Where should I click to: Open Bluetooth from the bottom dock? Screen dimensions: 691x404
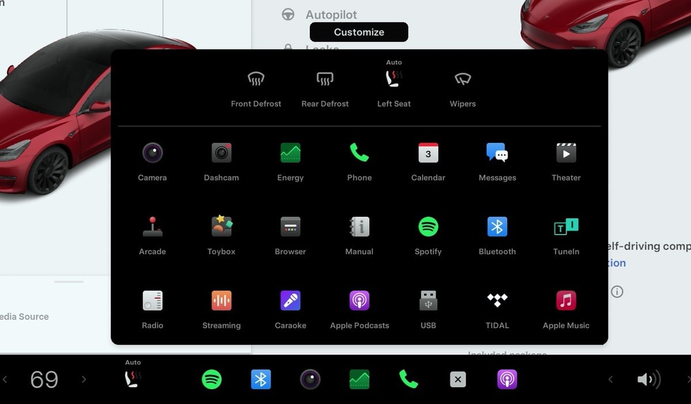[261, 379]
